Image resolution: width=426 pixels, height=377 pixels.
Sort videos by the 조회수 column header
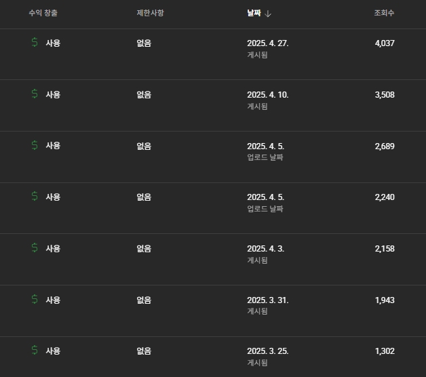[x=384, y=14]
